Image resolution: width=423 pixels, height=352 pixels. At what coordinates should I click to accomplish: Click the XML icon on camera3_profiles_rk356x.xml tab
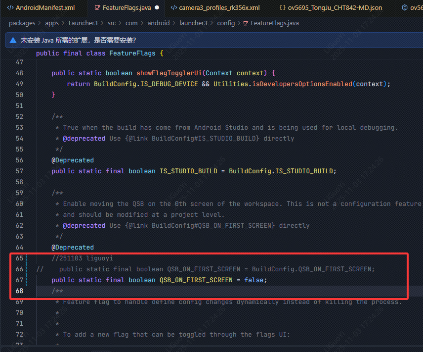point(173,8)
